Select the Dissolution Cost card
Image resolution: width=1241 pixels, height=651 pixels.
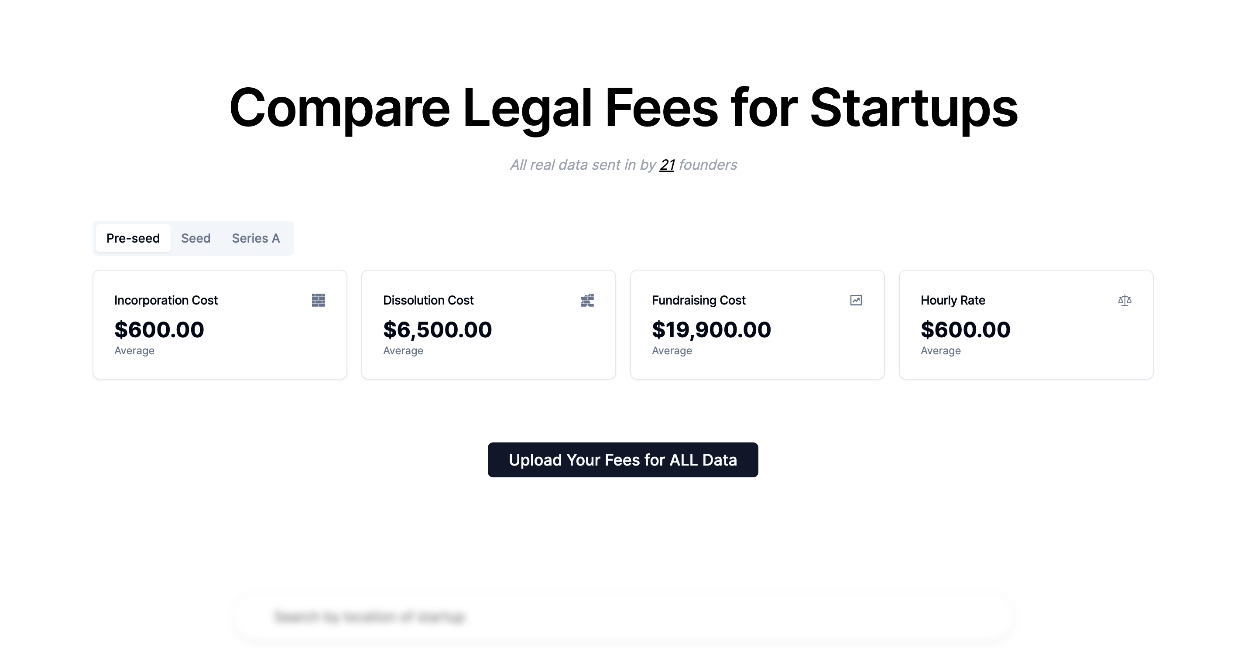pyautogui.click(x=488, y=324)
